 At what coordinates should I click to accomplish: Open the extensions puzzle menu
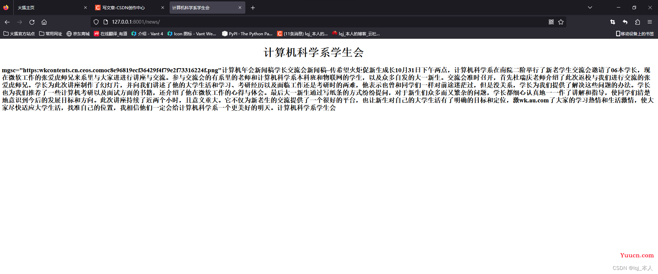tap(637, 22)
